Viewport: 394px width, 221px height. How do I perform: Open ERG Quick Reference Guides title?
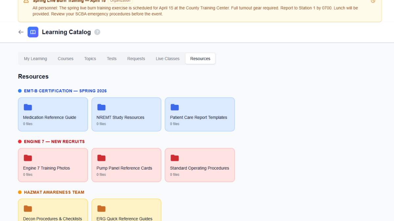pyautogui.click(x=124, y=219)
